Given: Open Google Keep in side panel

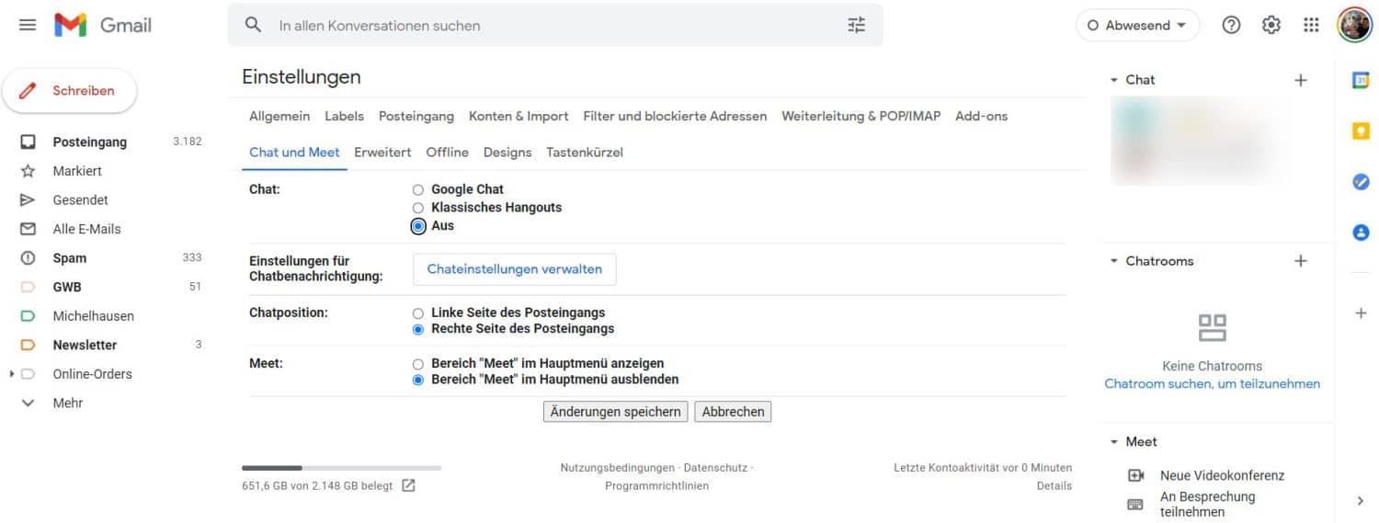Looking at the screenshot, I should (1361, 131).
